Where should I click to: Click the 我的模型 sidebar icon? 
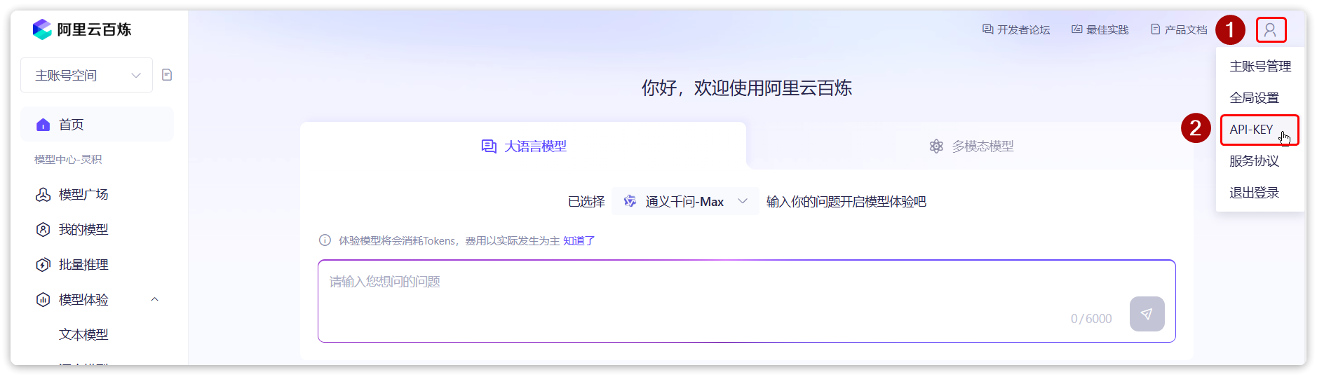(43, 230)
